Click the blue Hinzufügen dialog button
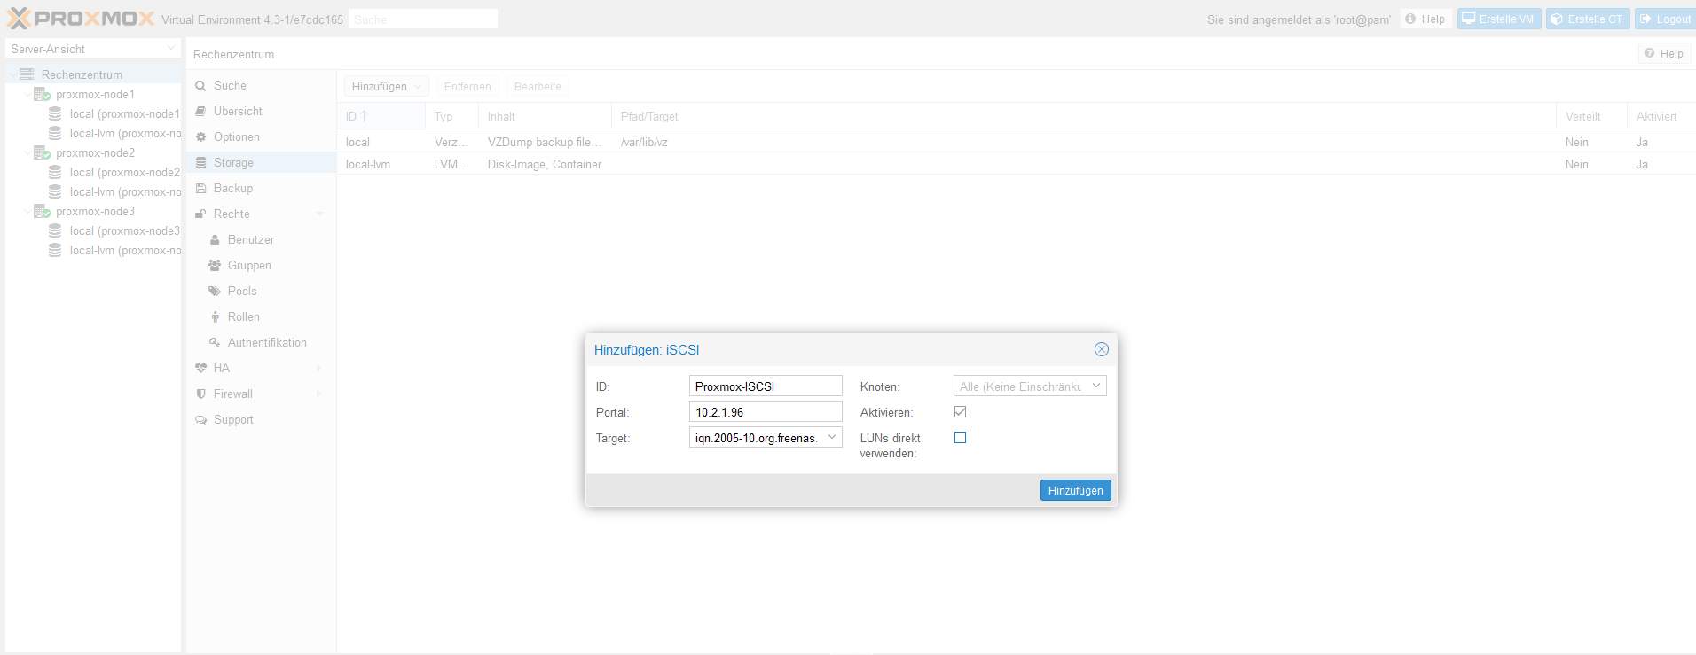The height and width of the screenshot is (655, 1696). click(1075, 490)
